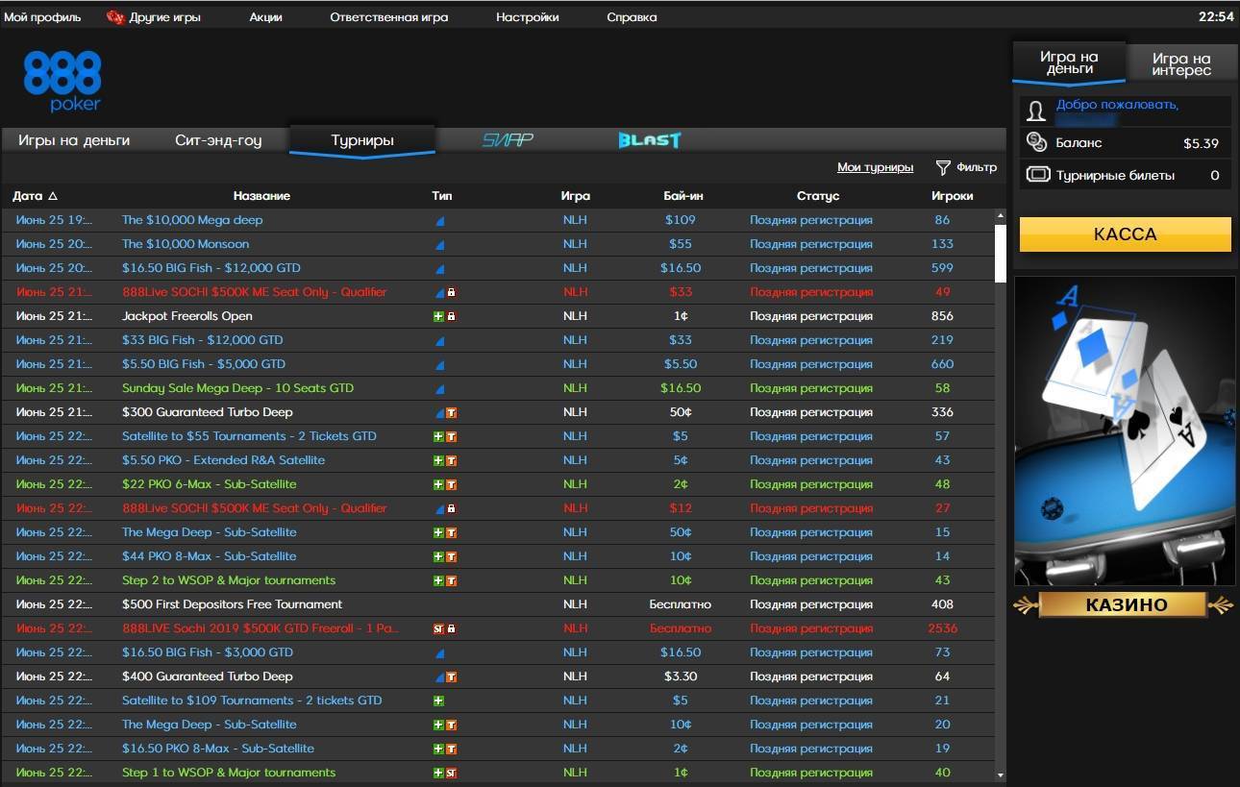Click the 888poker logo
Viewport: 1240px width, 787px height.
point(62,82)
